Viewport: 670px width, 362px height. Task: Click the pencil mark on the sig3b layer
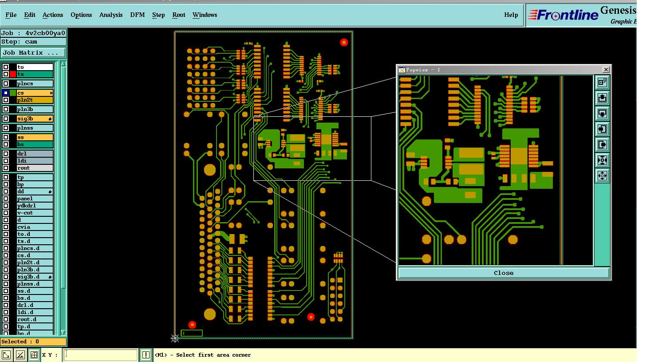[x=50, y=119]
